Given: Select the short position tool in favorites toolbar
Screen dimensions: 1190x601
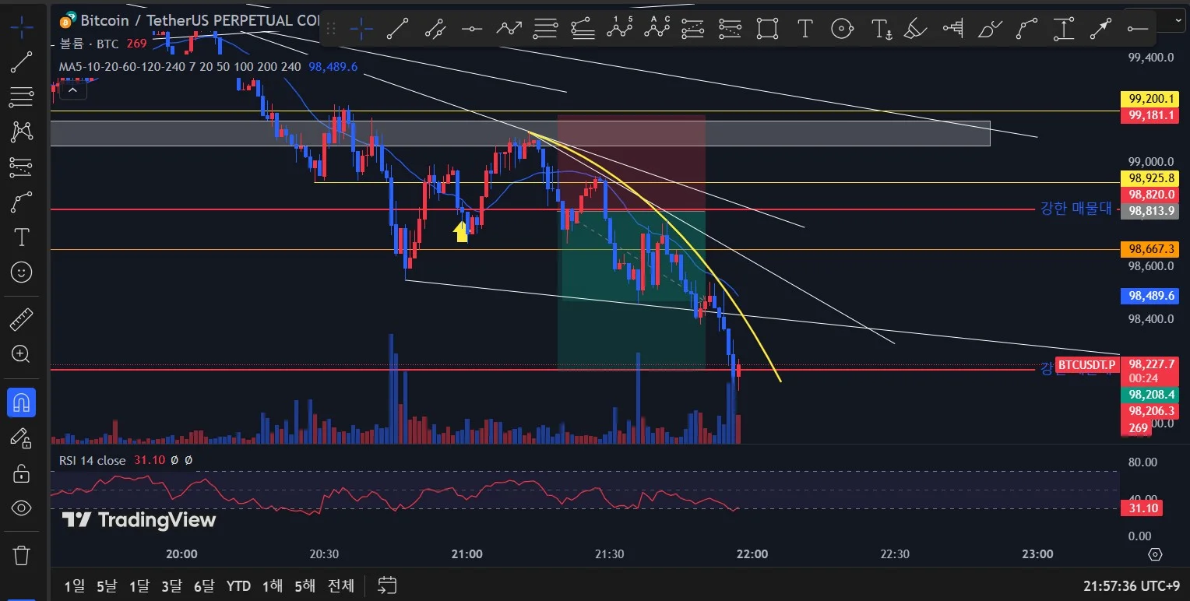Looking at the screenshot, I should [x=731, y=29].
